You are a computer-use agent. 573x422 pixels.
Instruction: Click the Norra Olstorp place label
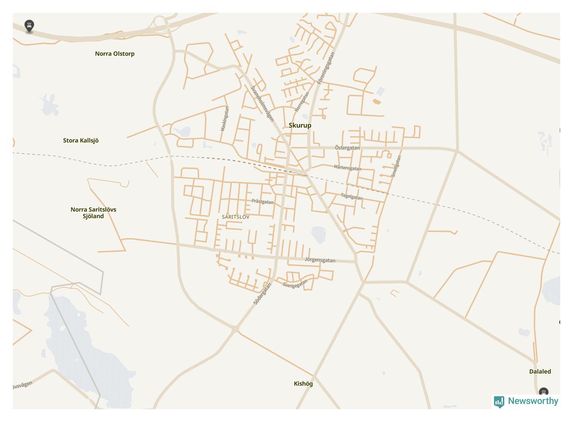[x=115, y=53]
